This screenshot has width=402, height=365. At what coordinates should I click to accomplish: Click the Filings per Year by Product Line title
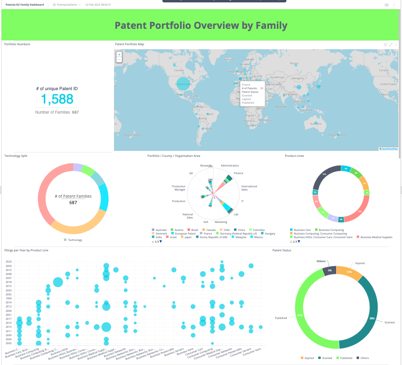coord(26,251)
